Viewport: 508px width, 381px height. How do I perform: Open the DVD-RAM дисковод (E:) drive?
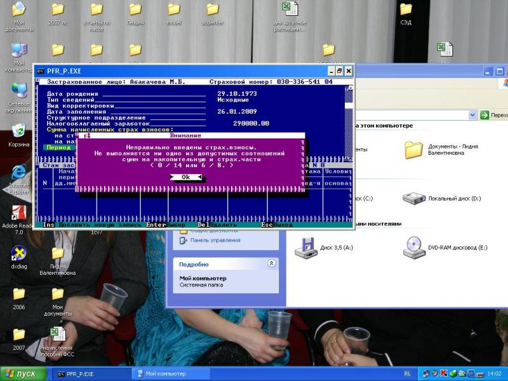tap(413, 247)
